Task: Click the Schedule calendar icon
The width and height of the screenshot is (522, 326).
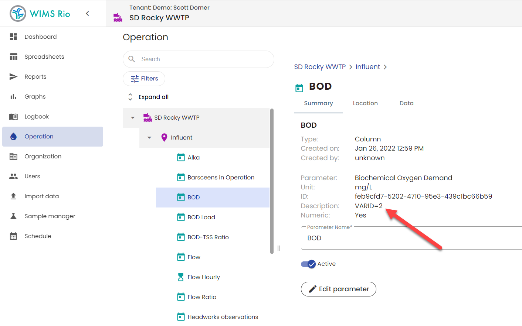Action: coord(14,236)
